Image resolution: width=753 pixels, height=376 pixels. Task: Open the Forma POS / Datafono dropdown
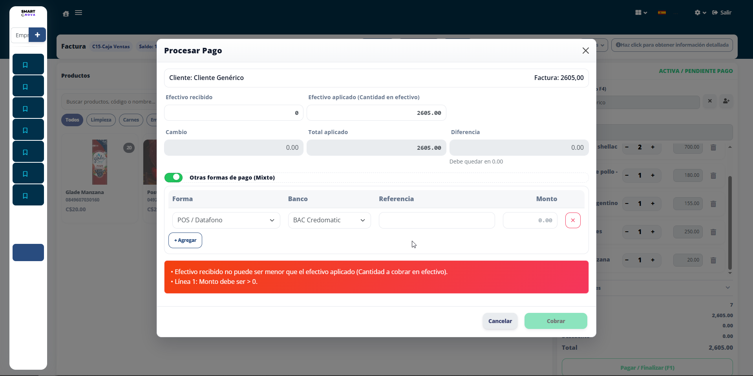point(226,220)
